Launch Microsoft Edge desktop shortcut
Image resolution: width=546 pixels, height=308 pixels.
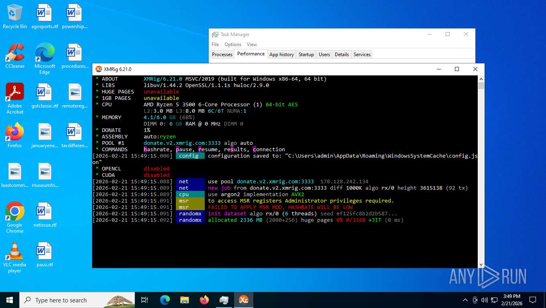45,59
